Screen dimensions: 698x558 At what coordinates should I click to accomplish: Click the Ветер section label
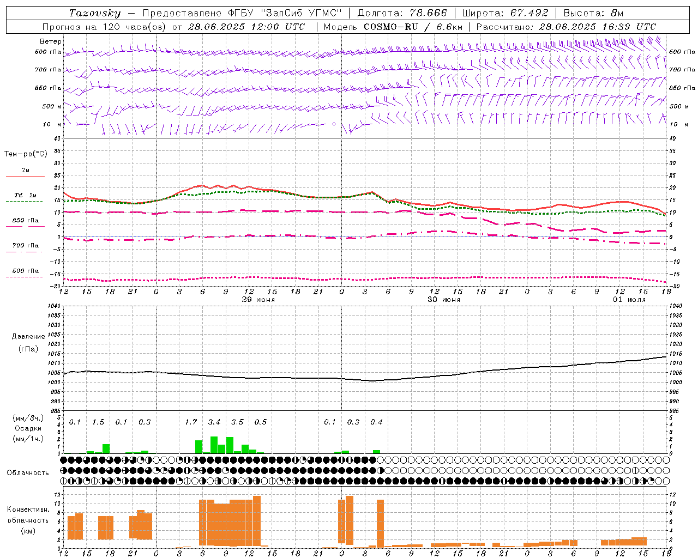tap(51, 41)
